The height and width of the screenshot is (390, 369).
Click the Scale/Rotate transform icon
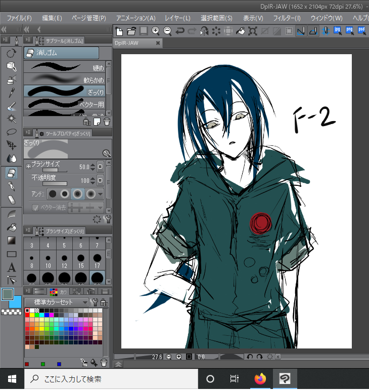click(x=252, y=31)
